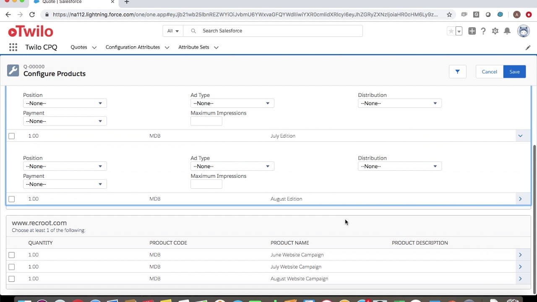This screenshot has height=302, width=537.
Task: Open the Configuration Attributes tab
Action: click(x=133, y=47)
